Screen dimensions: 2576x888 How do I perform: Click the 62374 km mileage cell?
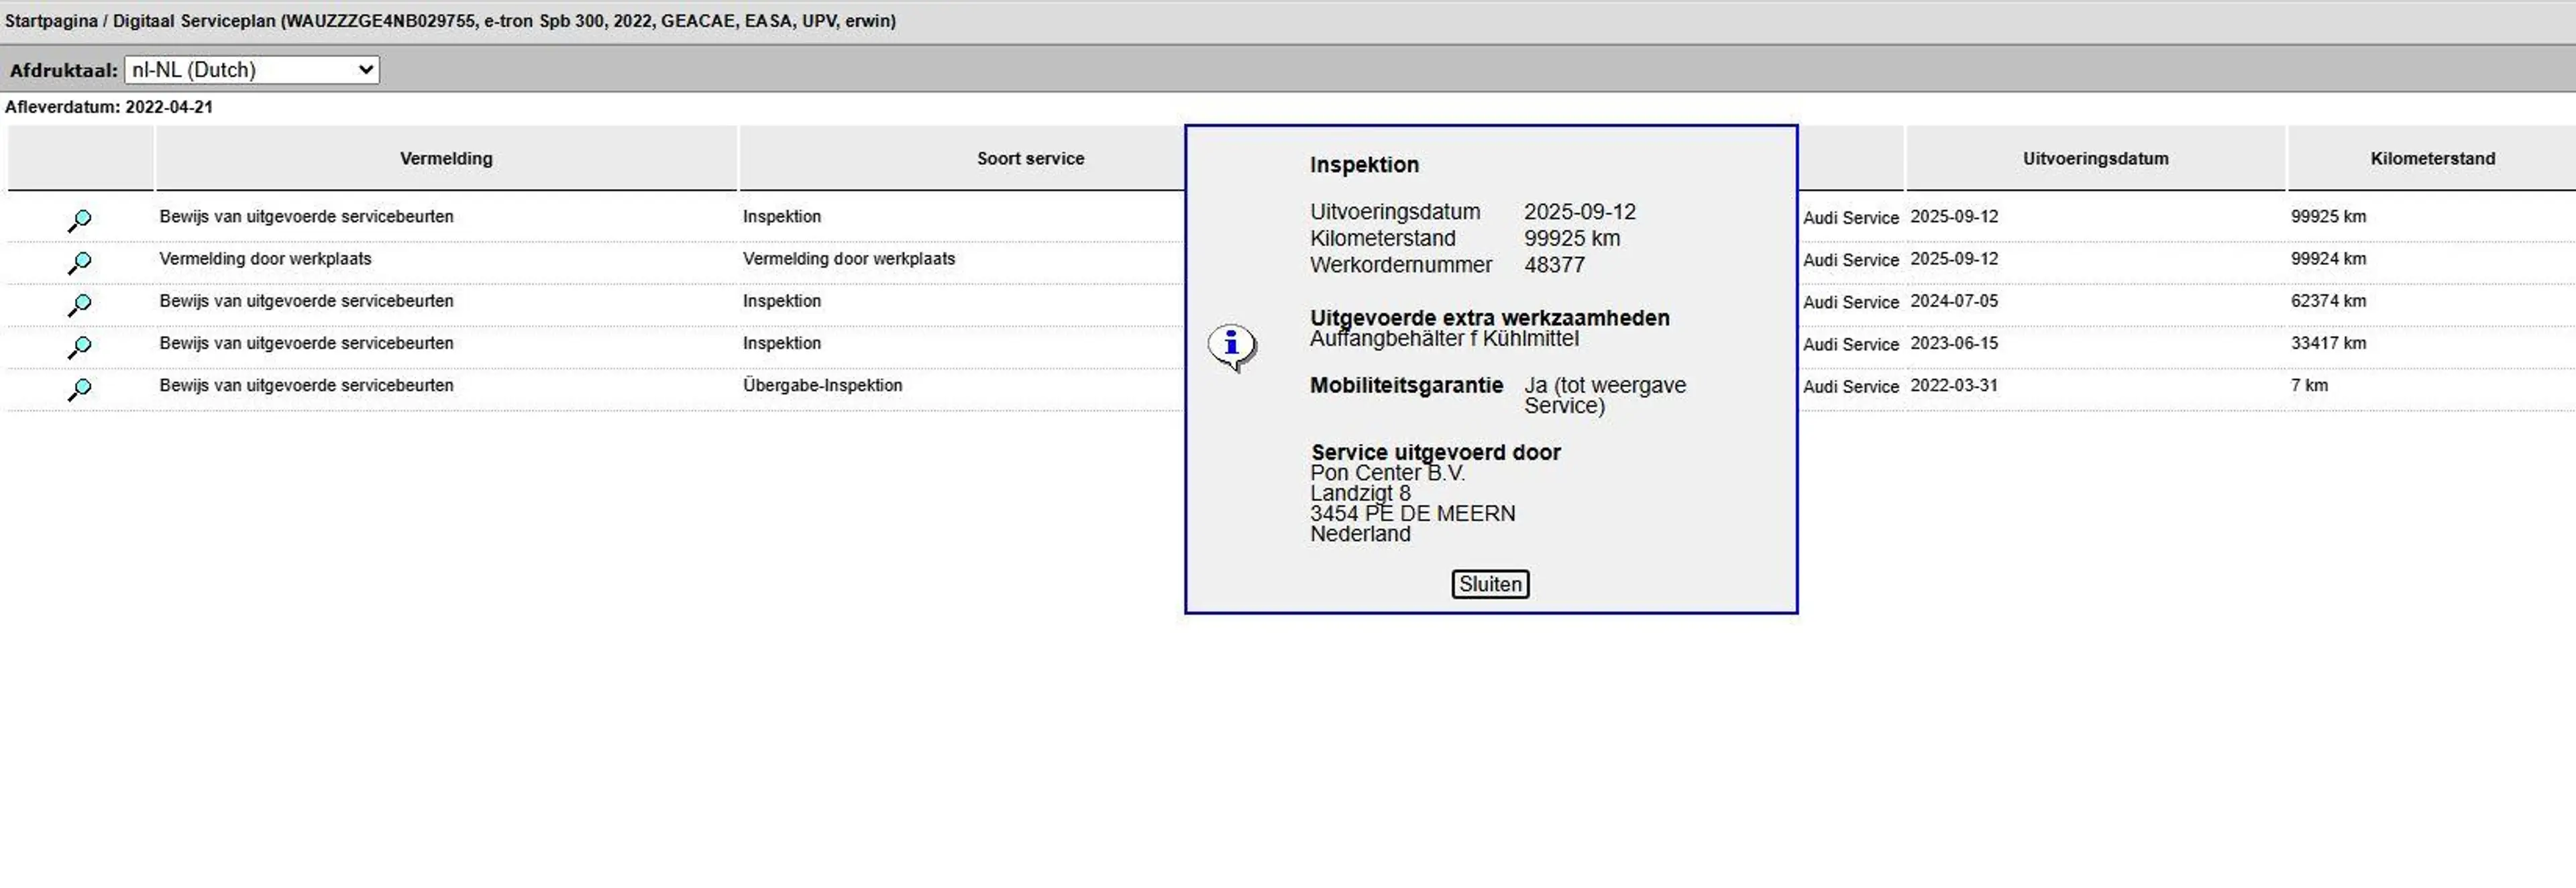pos(2328,300)
